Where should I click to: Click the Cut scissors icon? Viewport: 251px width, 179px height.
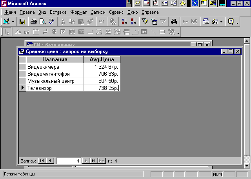click(63, 22)
